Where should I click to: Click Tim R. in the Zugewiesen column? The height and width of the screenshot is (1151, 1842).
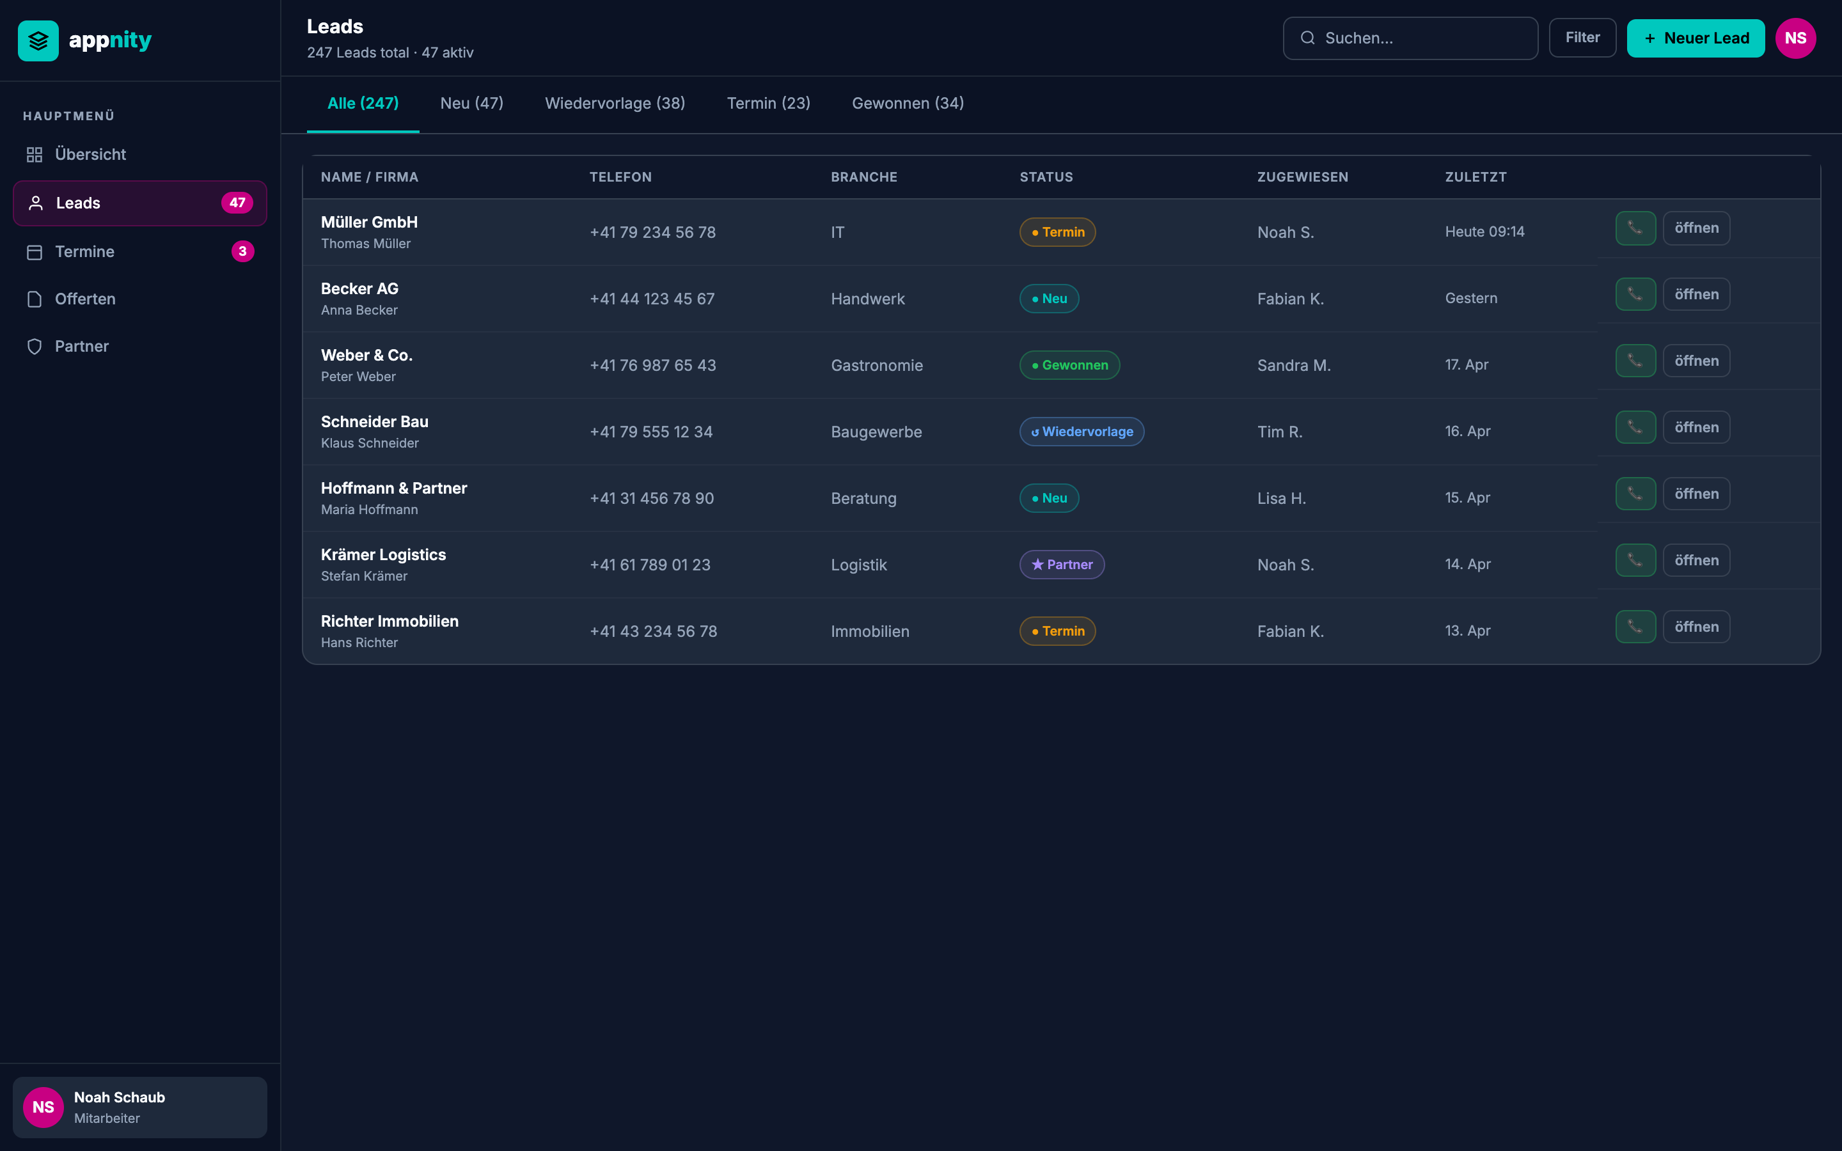(x=1280, y=432)
